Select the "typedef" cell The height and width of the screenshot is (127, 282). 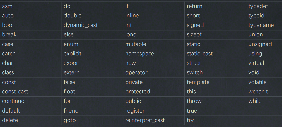point(258,6)
